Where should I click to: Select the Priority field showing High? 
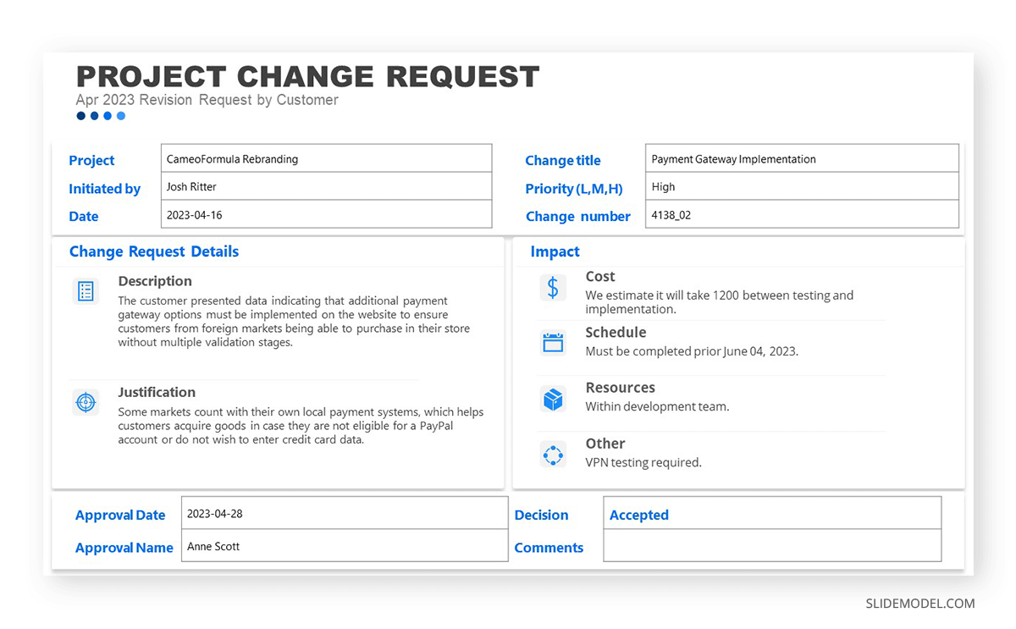click(x=801, y=186)
